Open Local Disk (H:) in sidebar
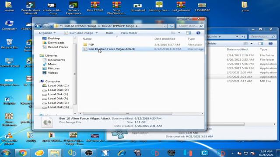280x157 pixels. 58,107
